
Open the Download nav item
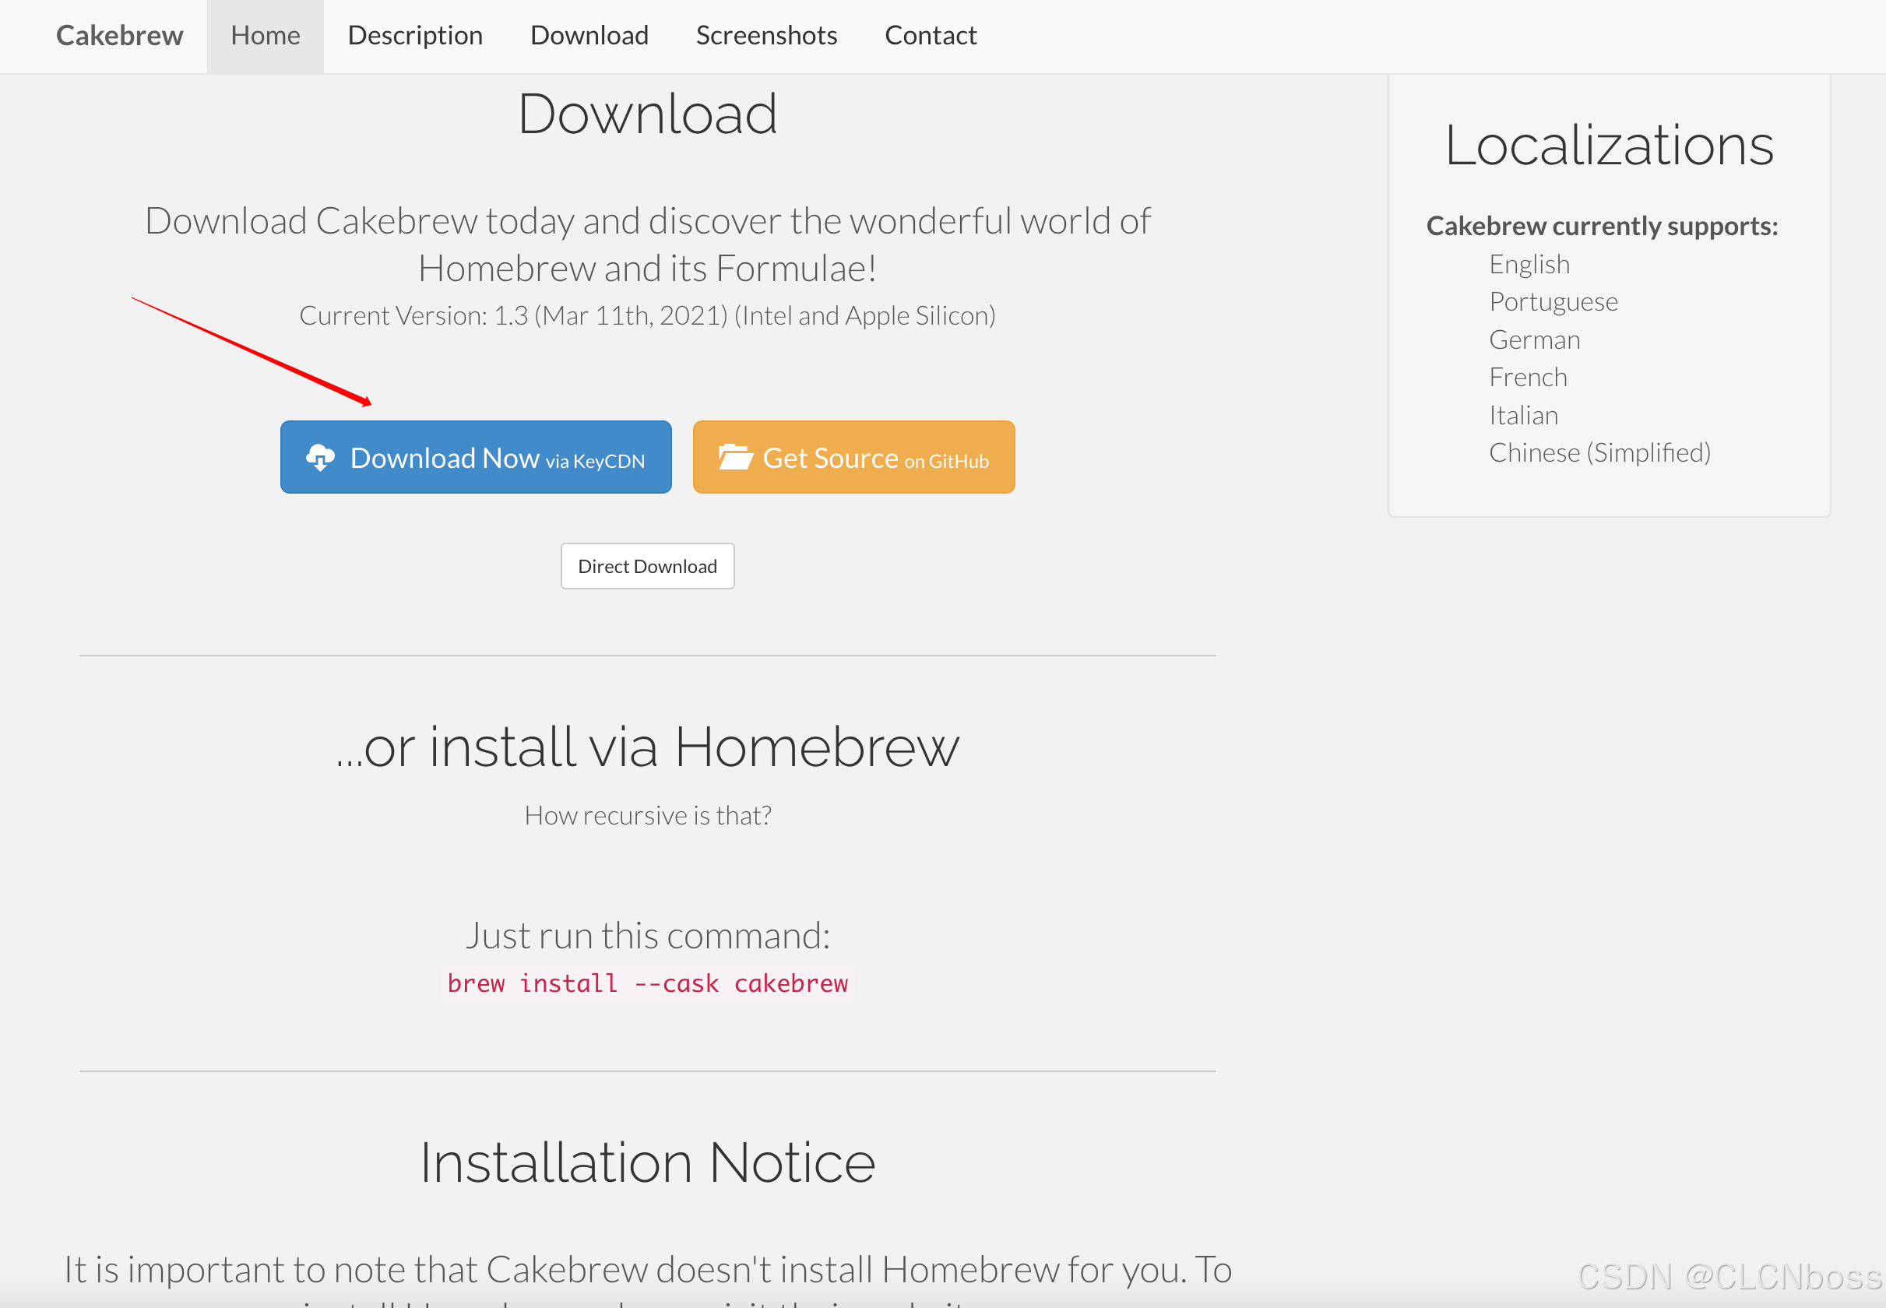589,35
